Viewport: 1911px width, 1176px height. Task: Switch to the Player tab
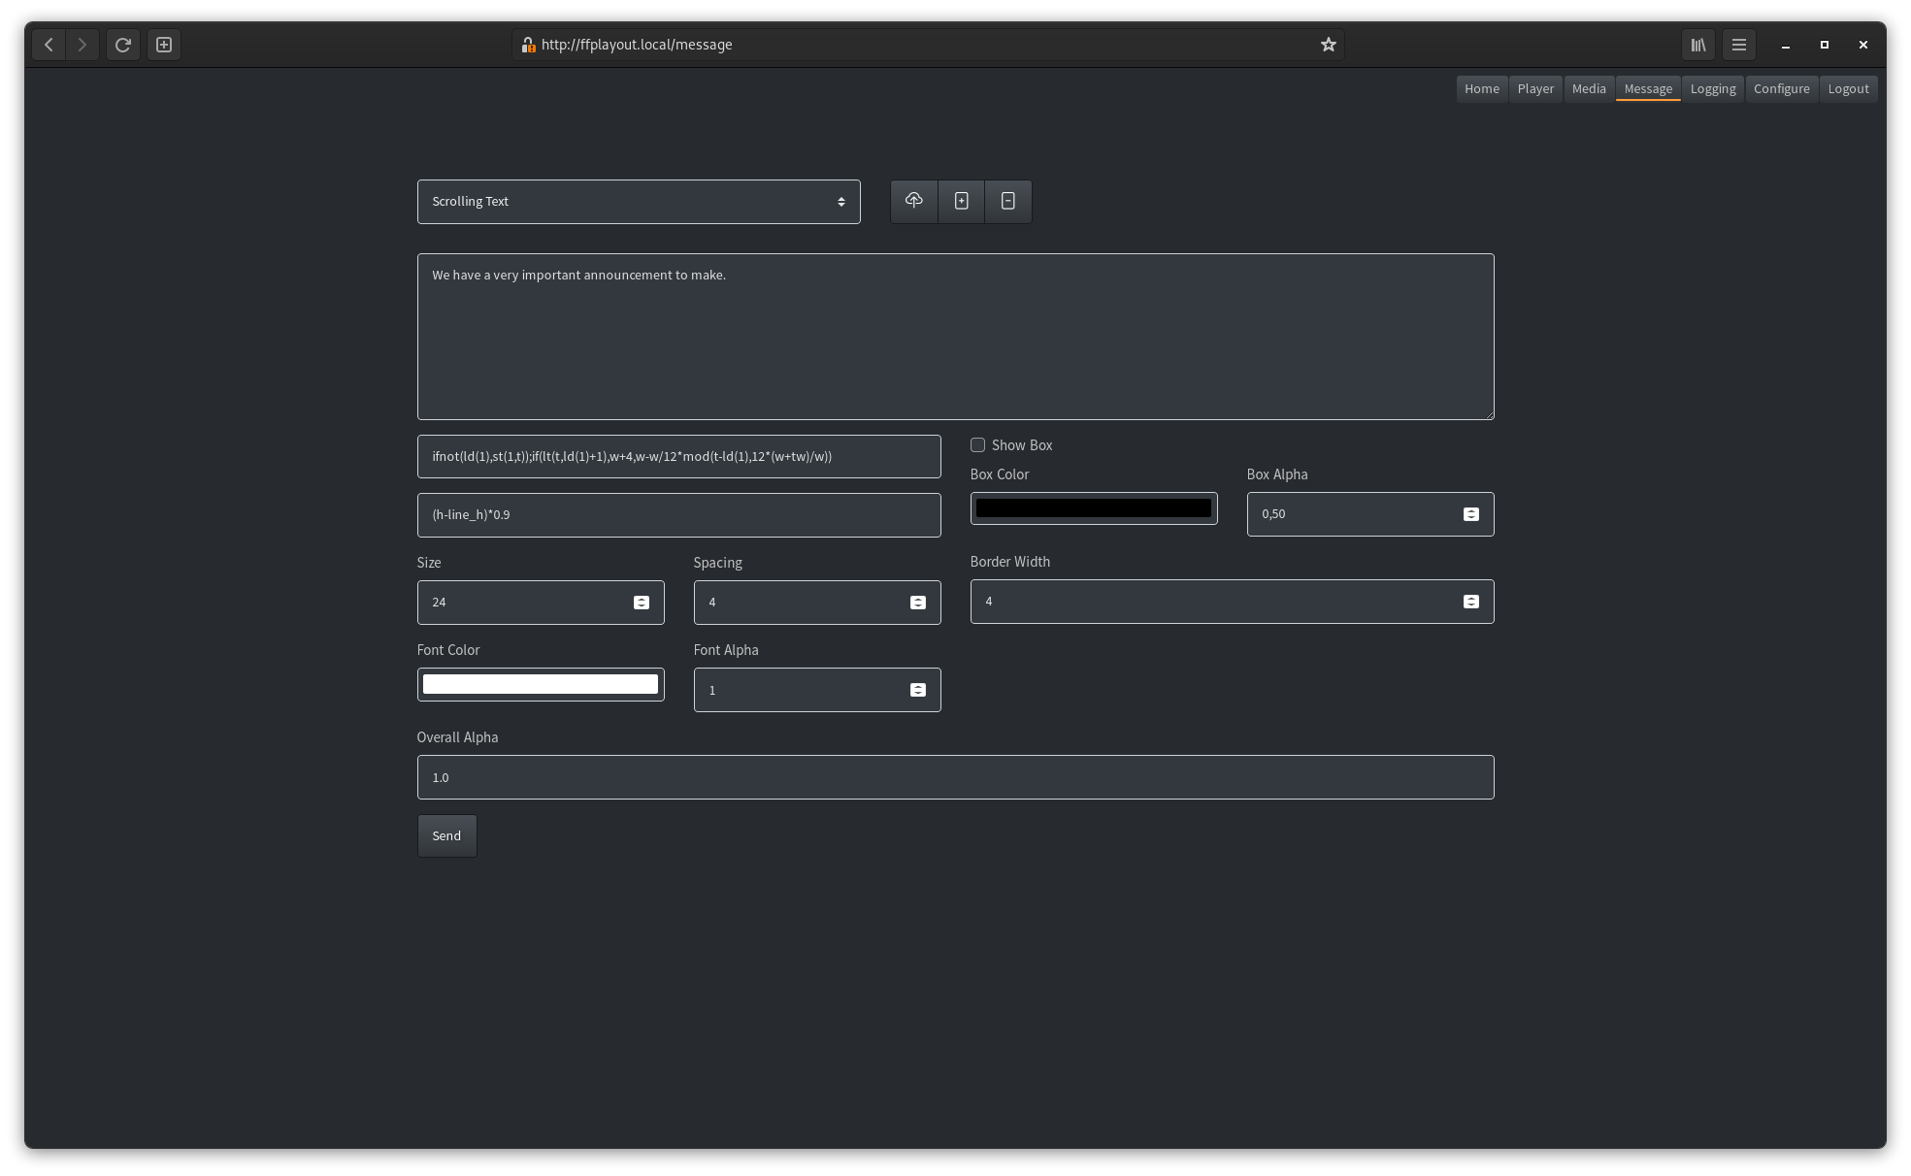1535,88
